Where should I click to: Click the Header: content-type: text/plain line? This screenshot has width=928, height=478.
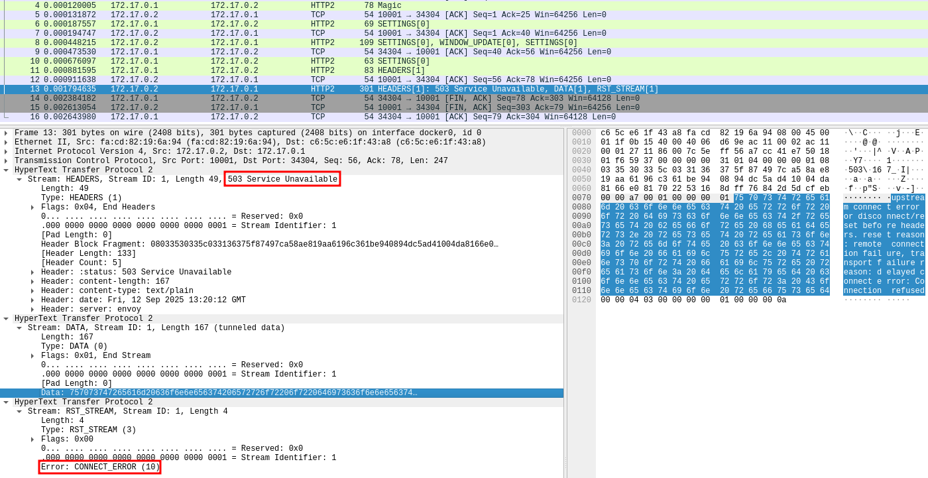click(117, 291)
